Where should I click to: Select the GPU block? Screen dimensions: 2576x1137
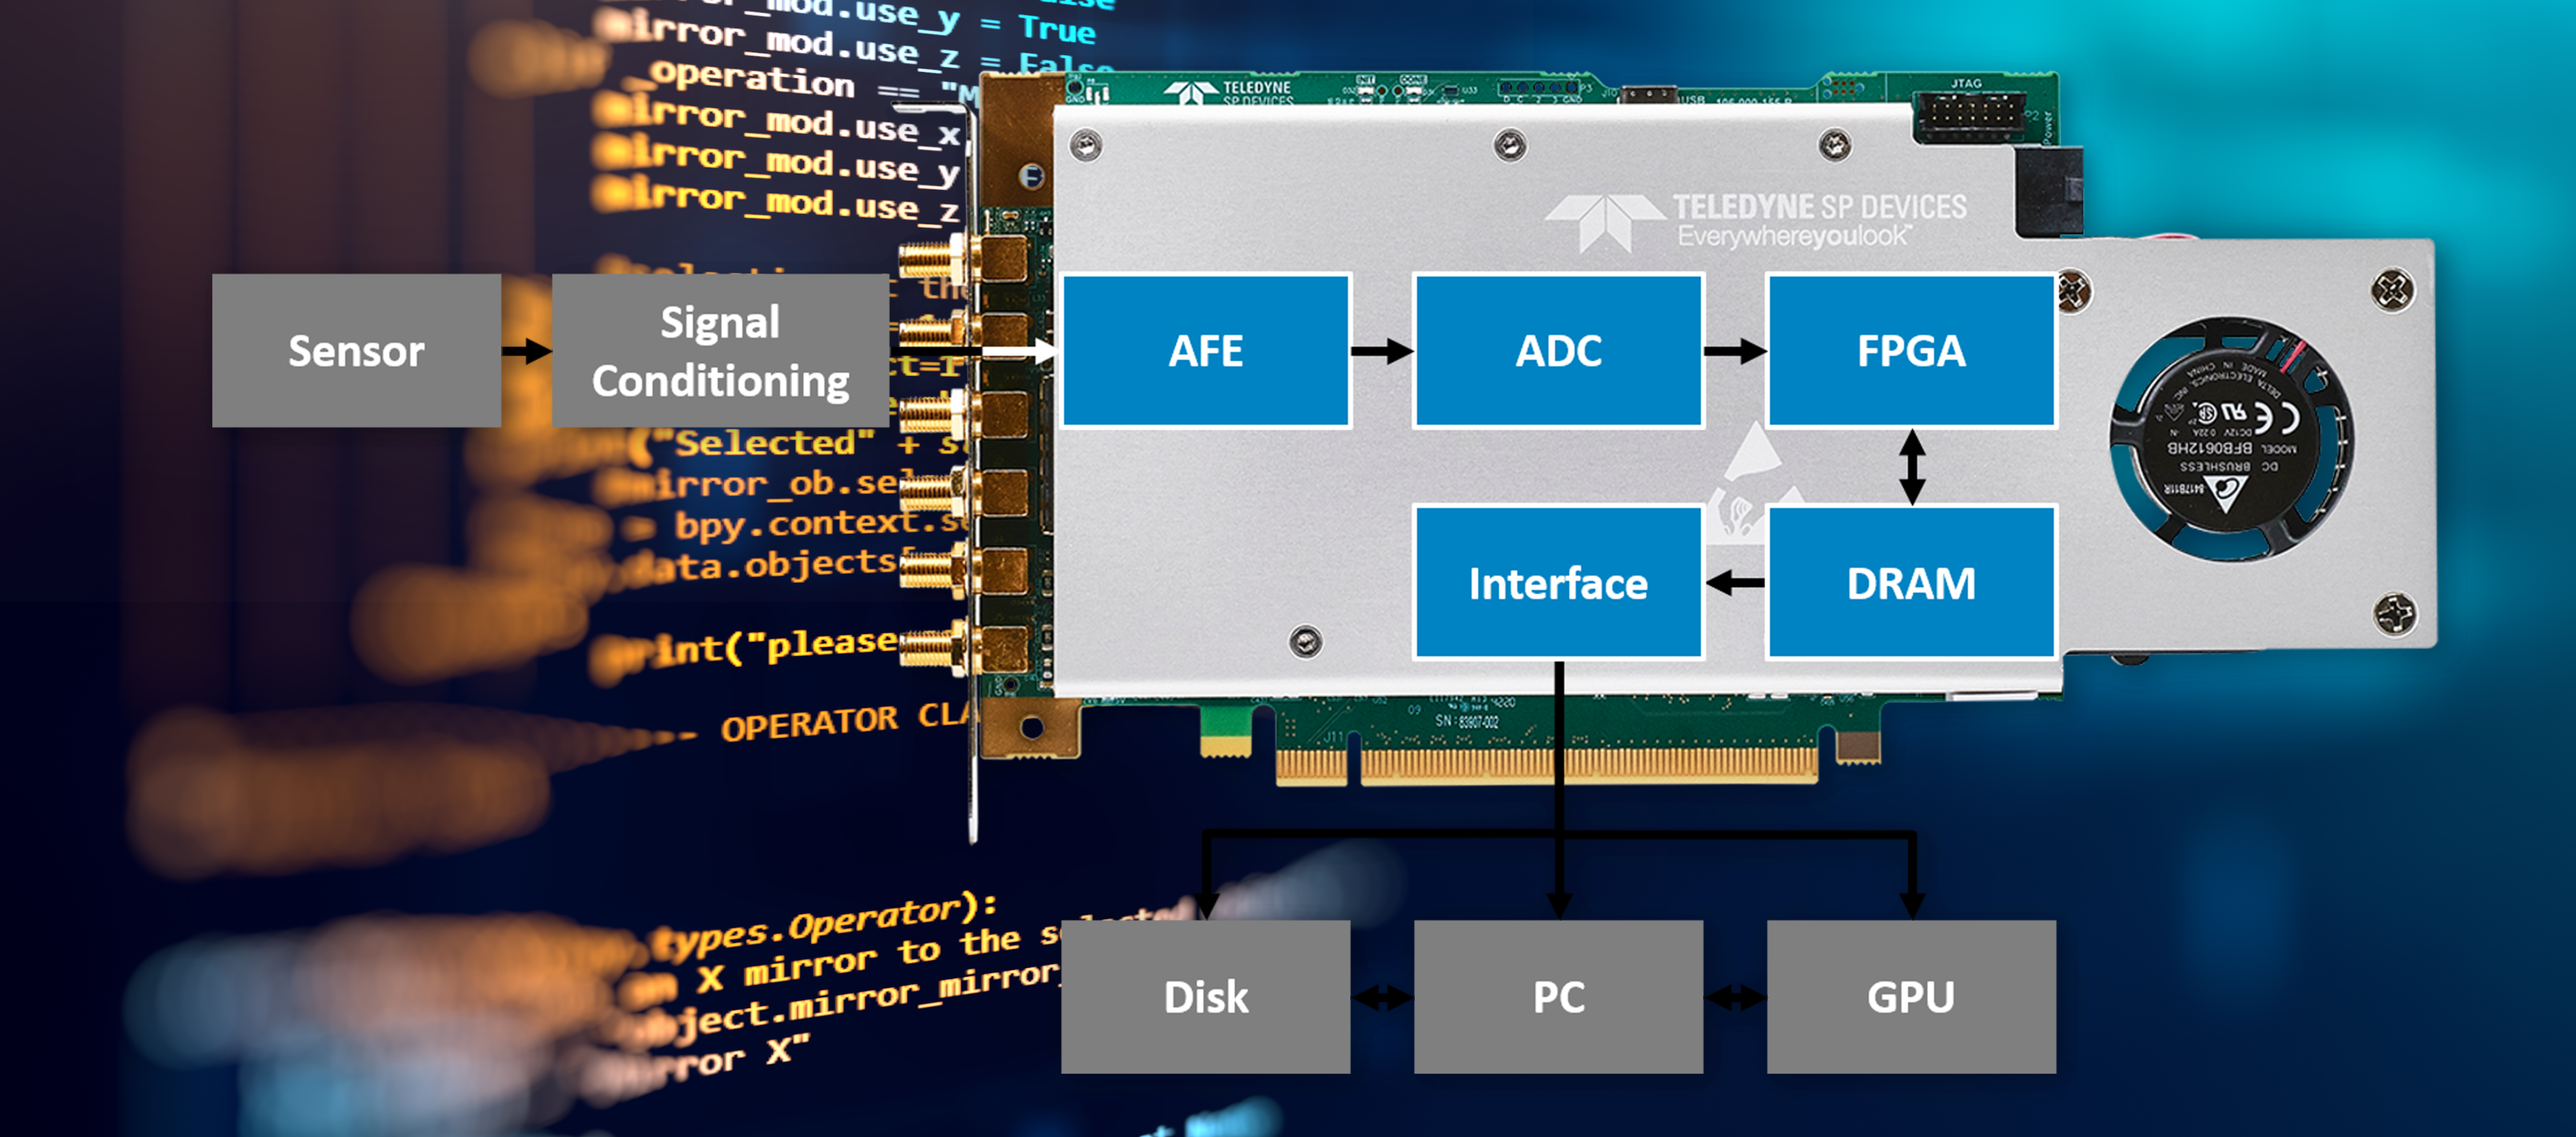click(1911, 997)
